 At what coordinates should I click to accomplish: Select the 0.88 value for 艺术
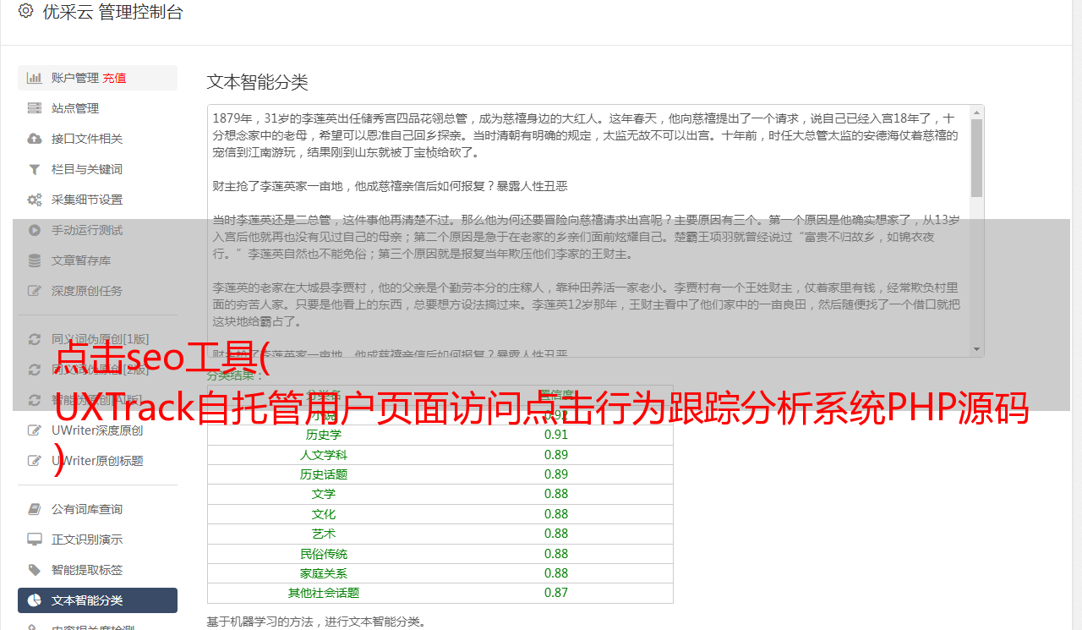tap(556, 534)
